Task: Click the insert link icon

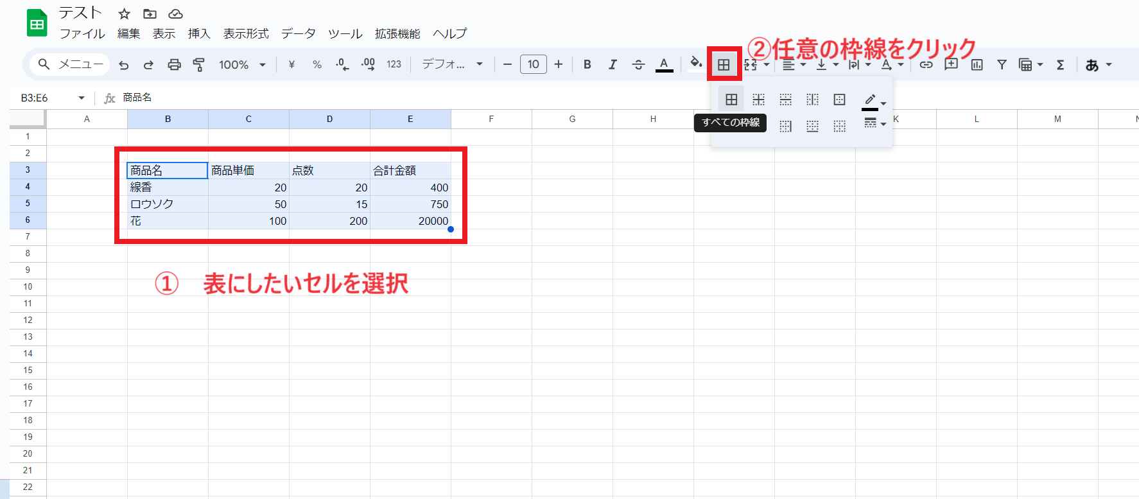Action: [926, 64]
